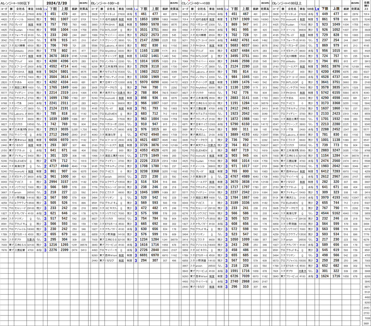The image size is (371, 326).
Task: Click value 6412 in D range 西本Wism row
Action: 325,171
